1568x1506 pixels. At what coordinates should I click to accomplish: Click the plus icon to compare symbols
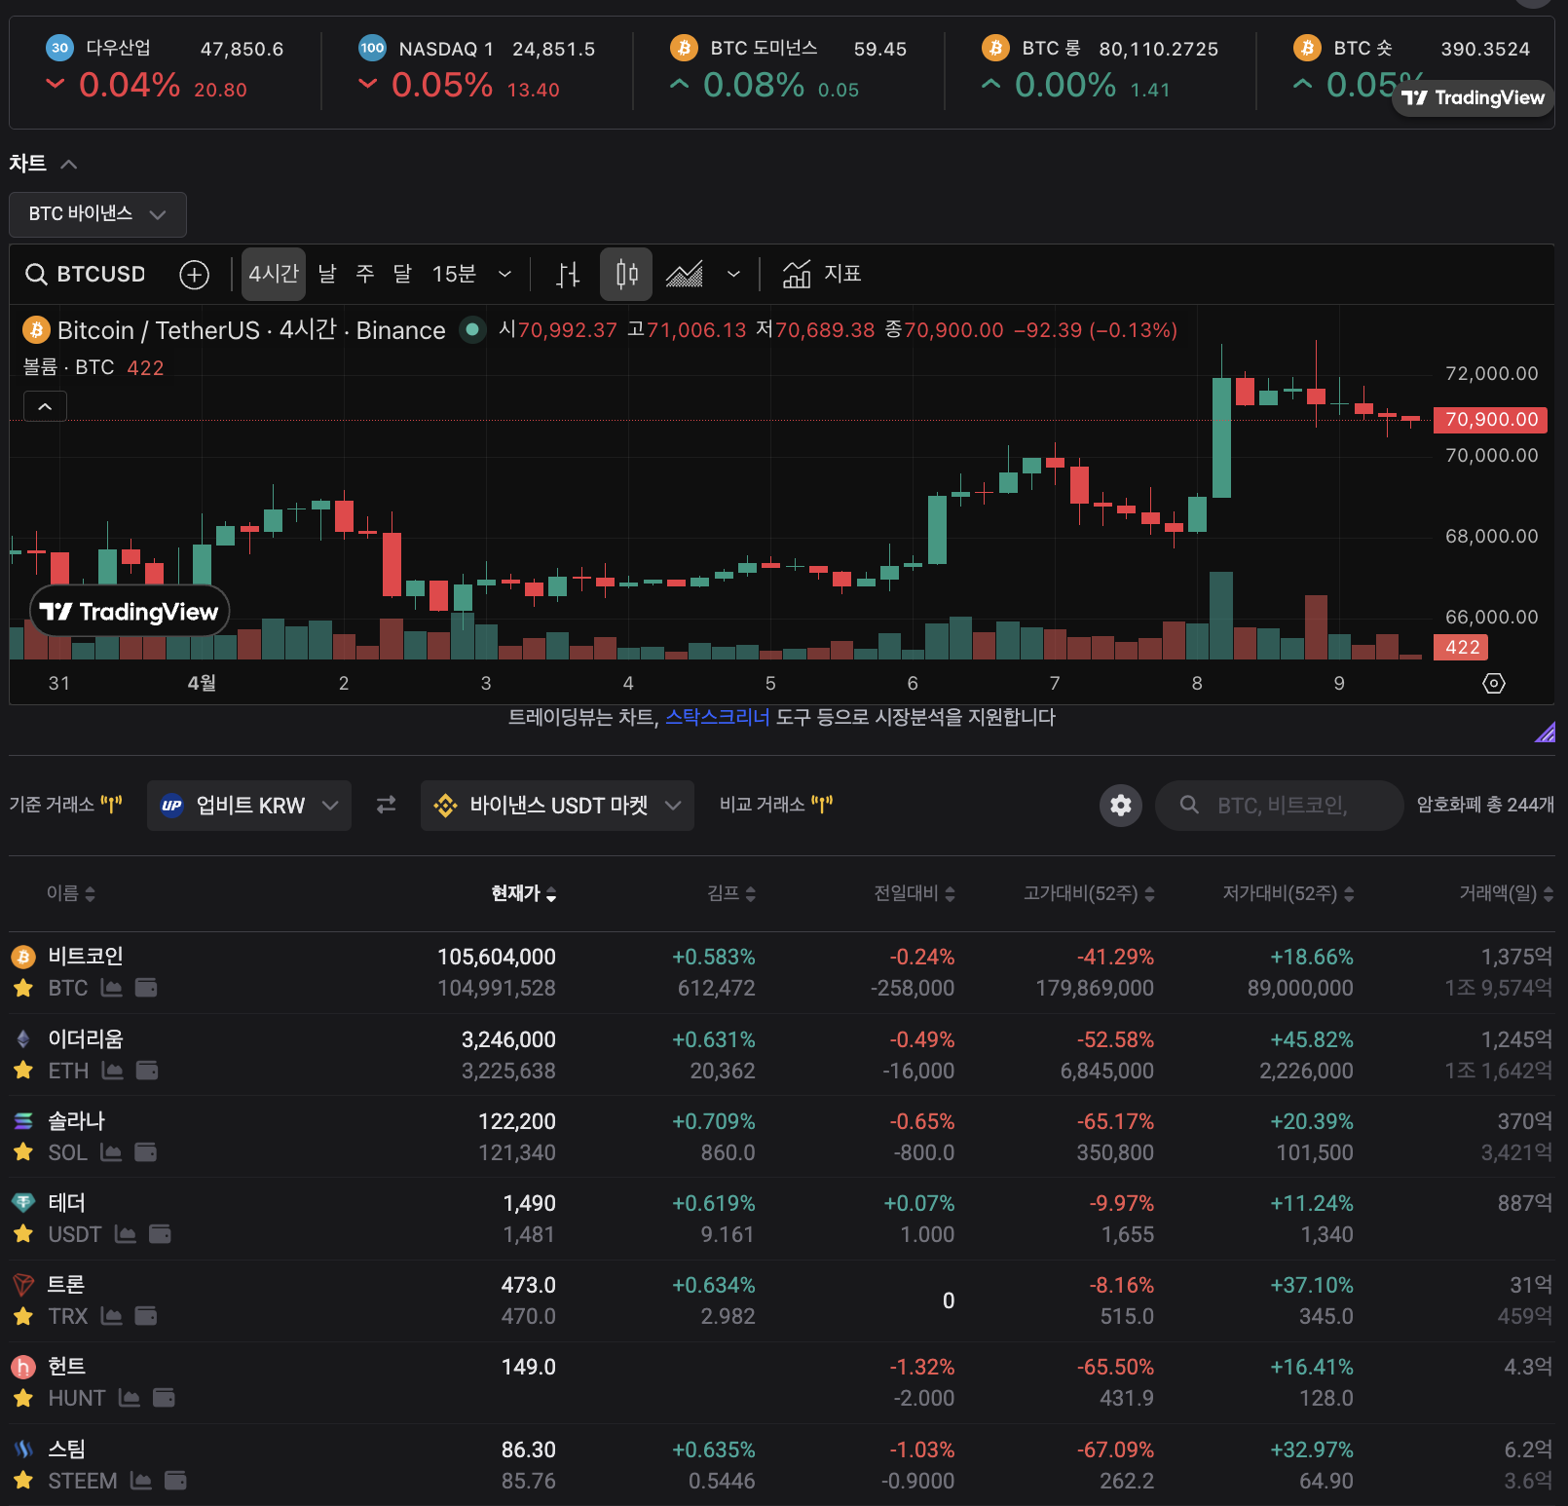coord(195,275)
